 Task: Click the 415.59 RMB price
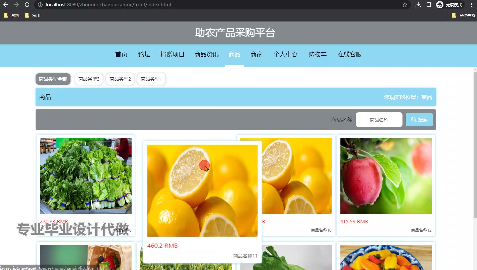pos(354,221)
